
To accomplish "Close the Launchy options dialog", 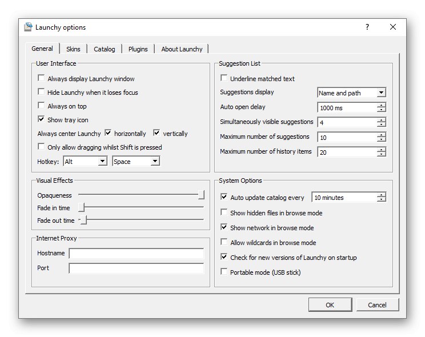I will point(393,27).
